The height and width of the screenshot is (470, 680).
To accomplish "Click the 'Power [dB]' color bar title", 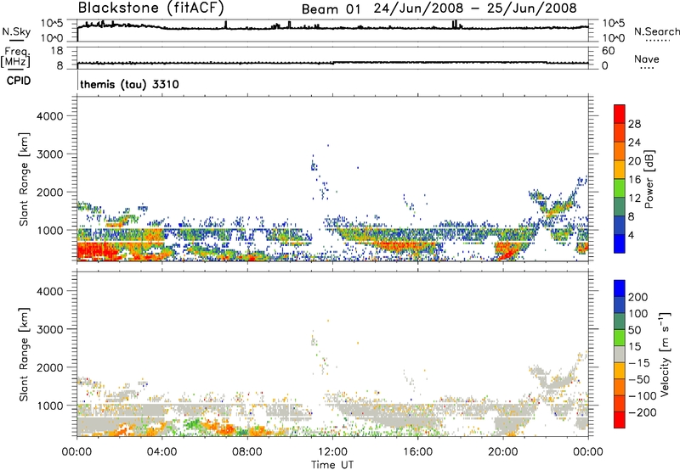I will coord(649,179).
